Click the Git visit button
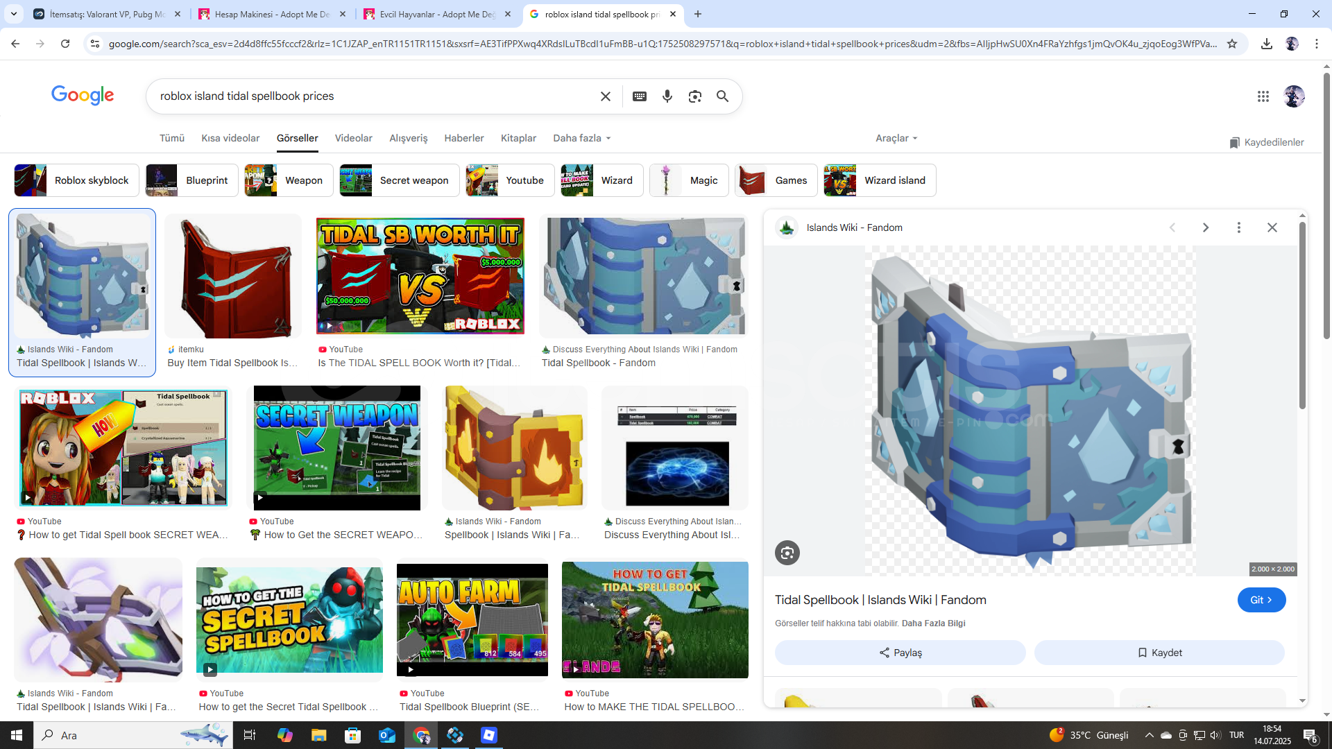The height and width of the screenshot is (749, 1332). [x=1261, y=600]
